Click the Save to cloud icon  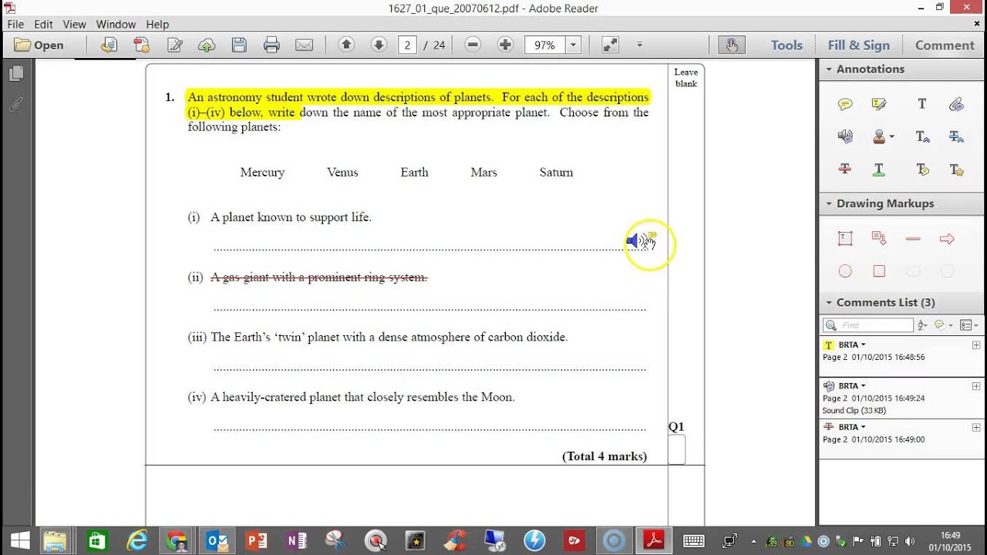[x=207, y=45]
